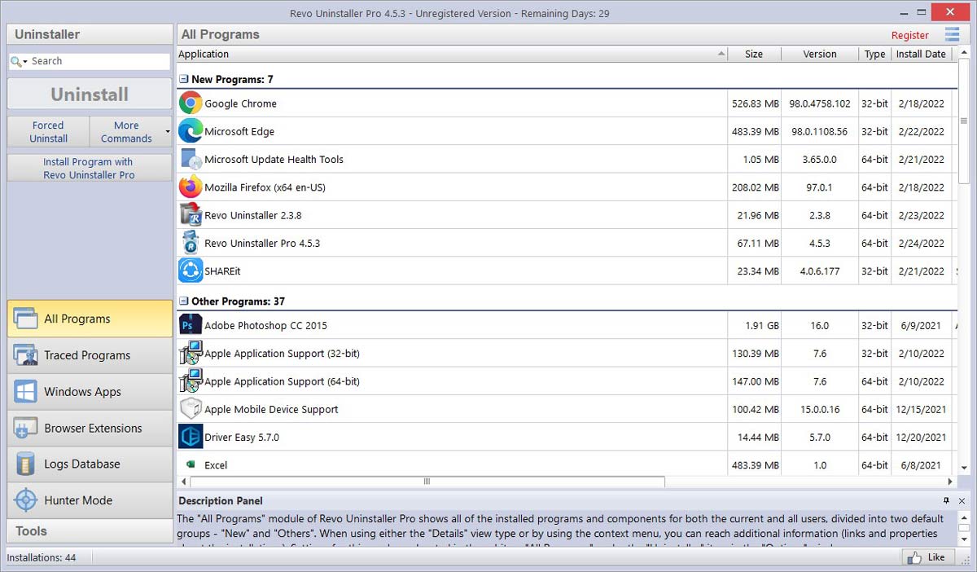Image resolution: width=977 pixels, height=572 pixels.
Task: Sort by the Install Date column header
Action: [x=921, y=54]
